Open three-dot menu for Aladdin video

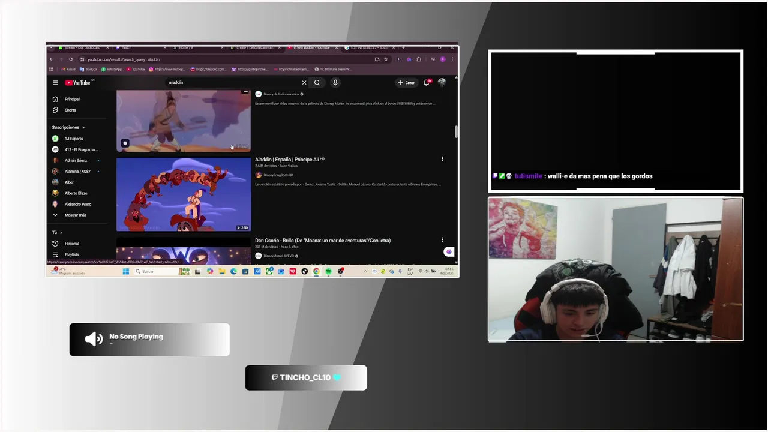[442, 159]
